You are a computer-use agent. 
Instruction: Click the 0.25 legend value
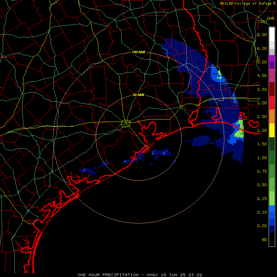tap(262, 199)
